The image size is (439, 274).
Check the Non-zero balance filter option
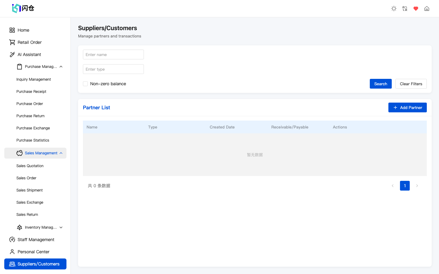point(85,83)
